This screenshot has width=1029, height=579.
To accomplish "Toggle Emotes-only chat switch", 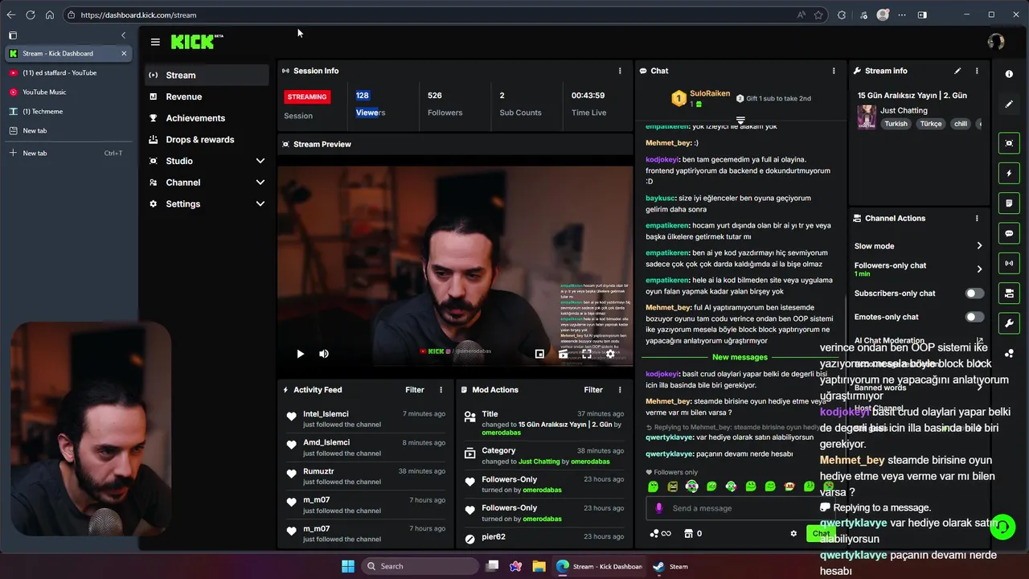I will [974, 317].
